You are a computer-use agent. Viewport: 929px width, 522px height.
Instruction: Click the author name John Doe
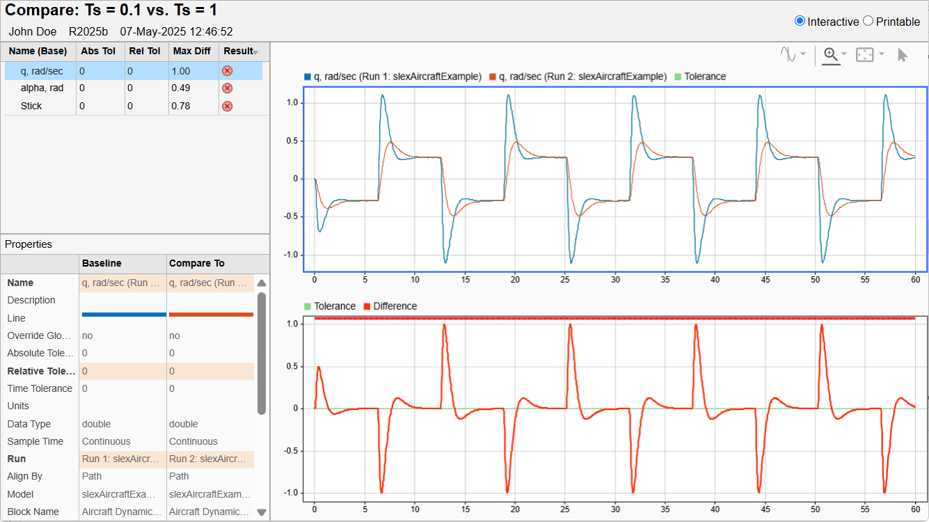coord(33,31)
